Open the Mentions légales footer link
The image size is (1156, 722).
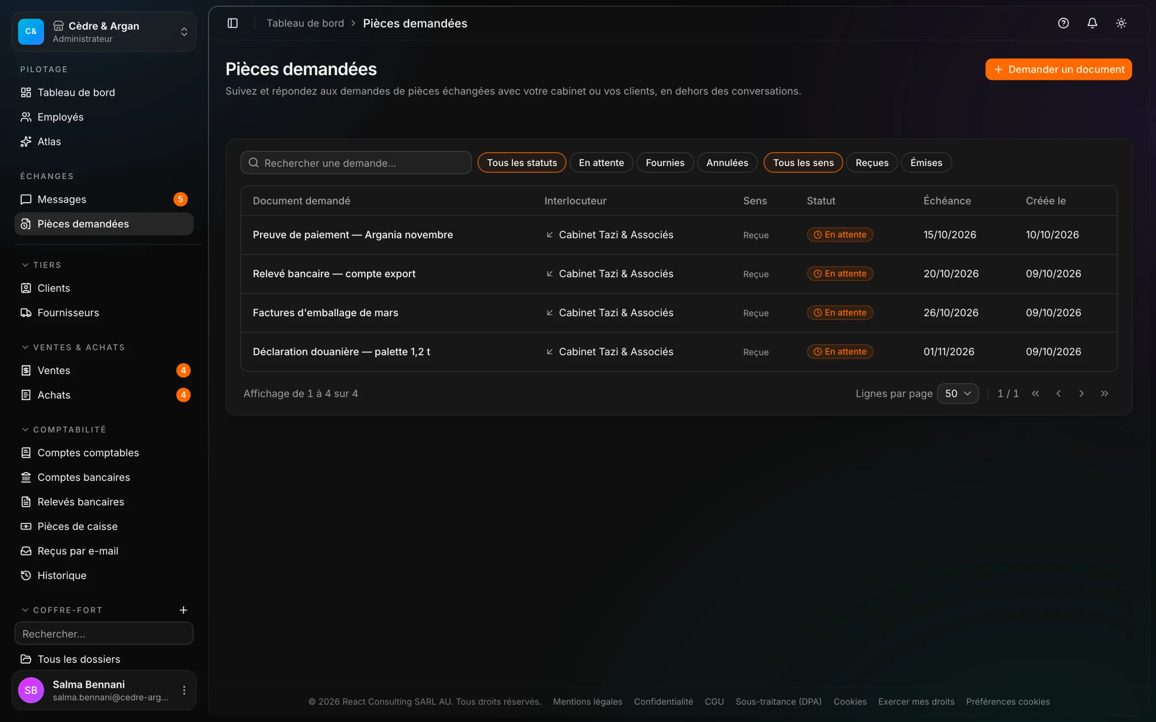(587, 701)
